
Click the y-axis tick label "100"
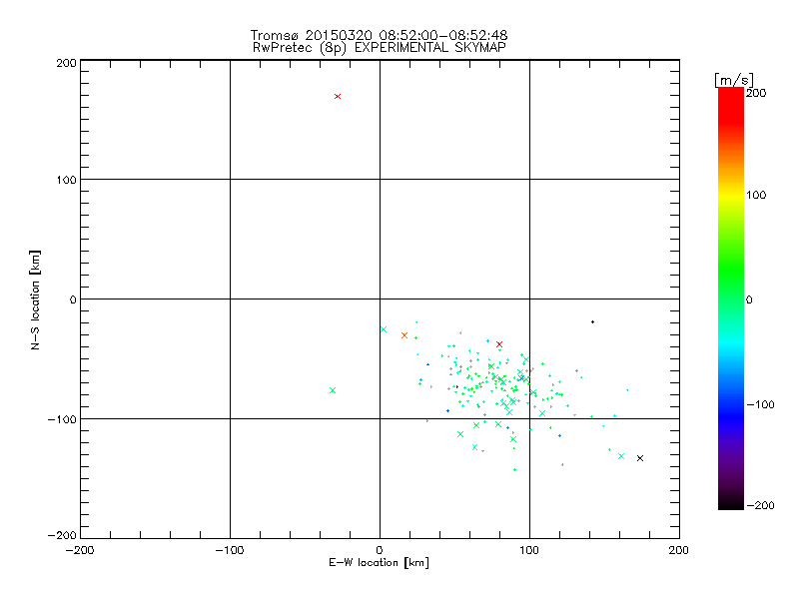click(66, 180)
